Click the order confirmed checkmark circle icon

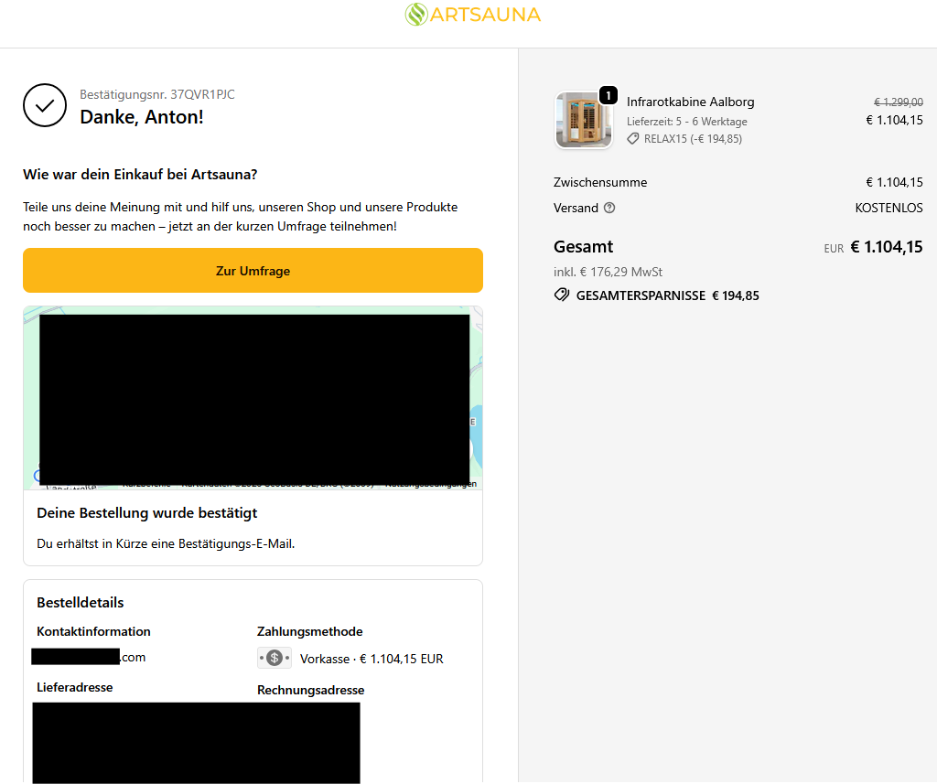point(45,105)
